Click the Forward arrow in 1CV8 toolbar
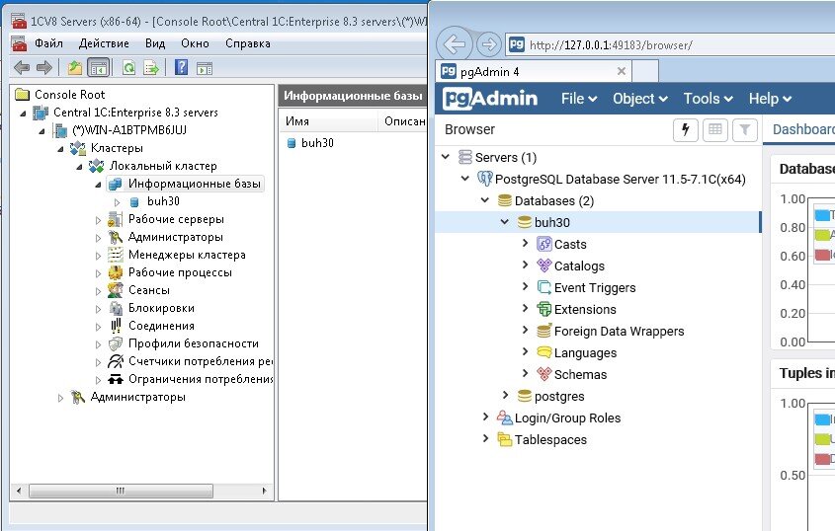Viewport: 835px width, 531px height. pos(44,67)
